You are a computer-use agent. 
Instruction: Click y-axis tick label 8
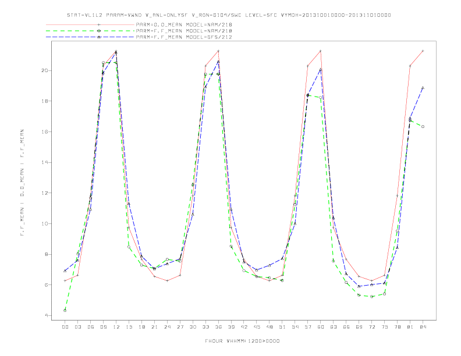47,254
